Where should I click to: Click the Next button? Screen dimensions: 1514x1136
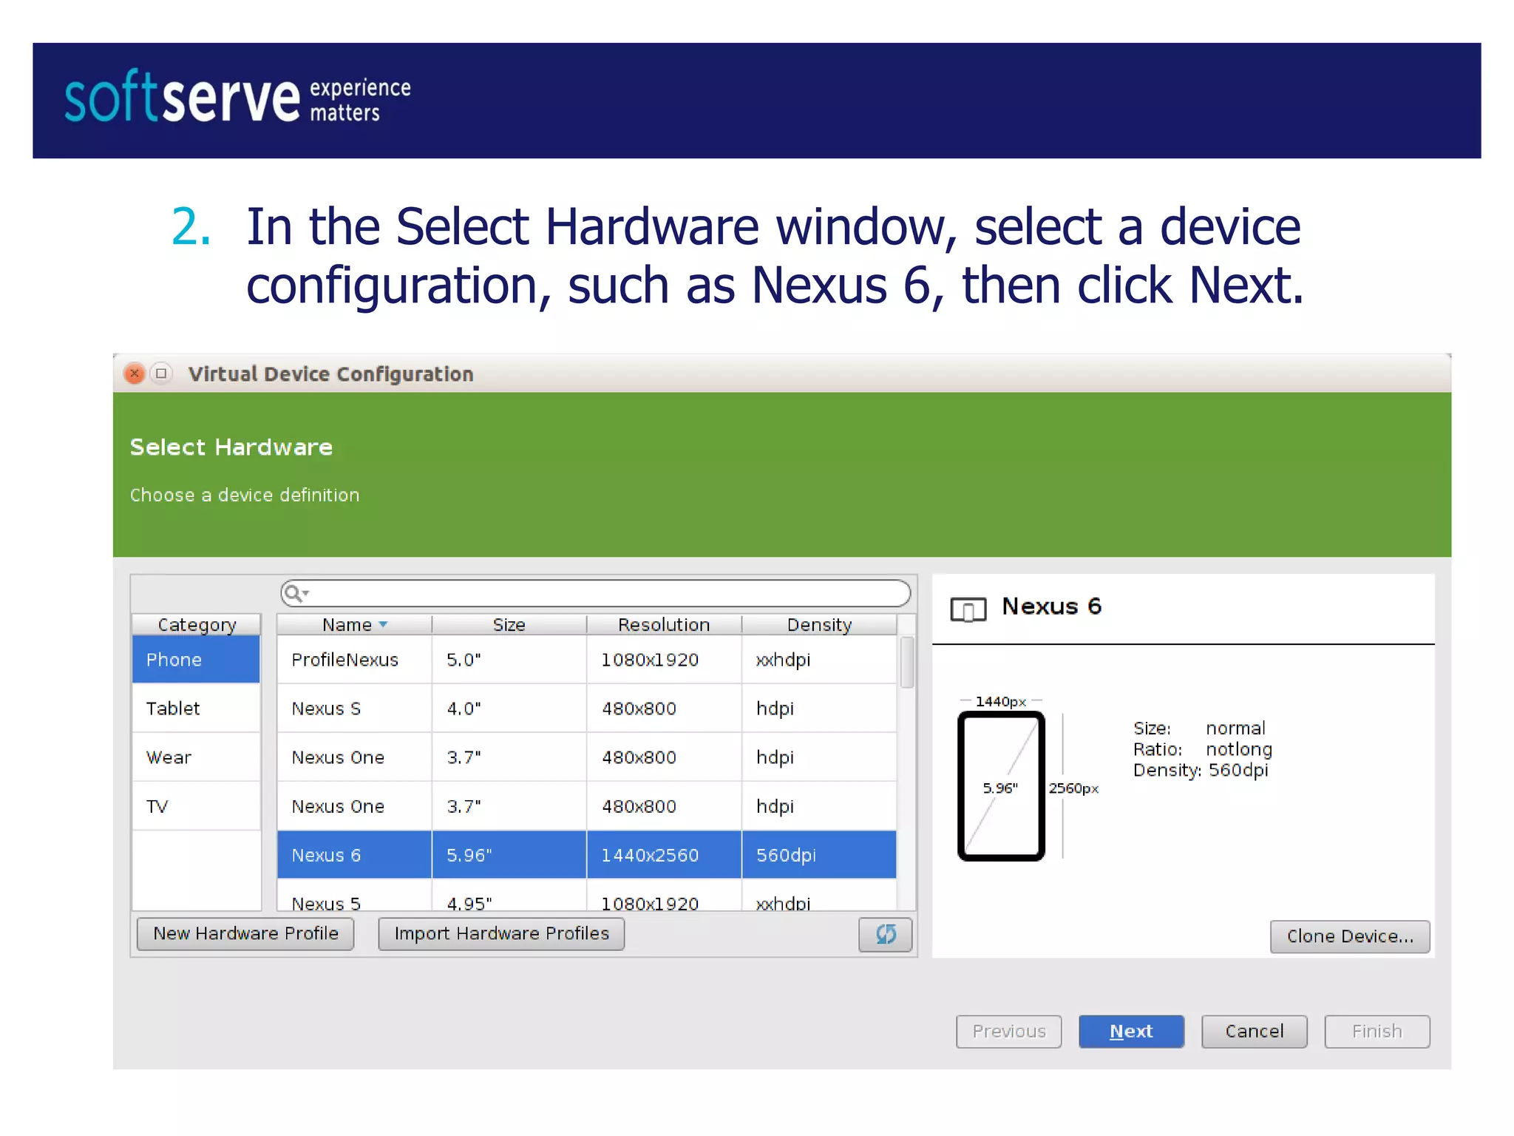click(1131, 1031)
